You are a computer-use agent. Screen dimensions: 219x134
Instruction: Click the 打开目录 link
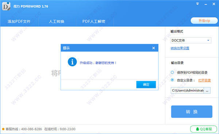[204, 80]
